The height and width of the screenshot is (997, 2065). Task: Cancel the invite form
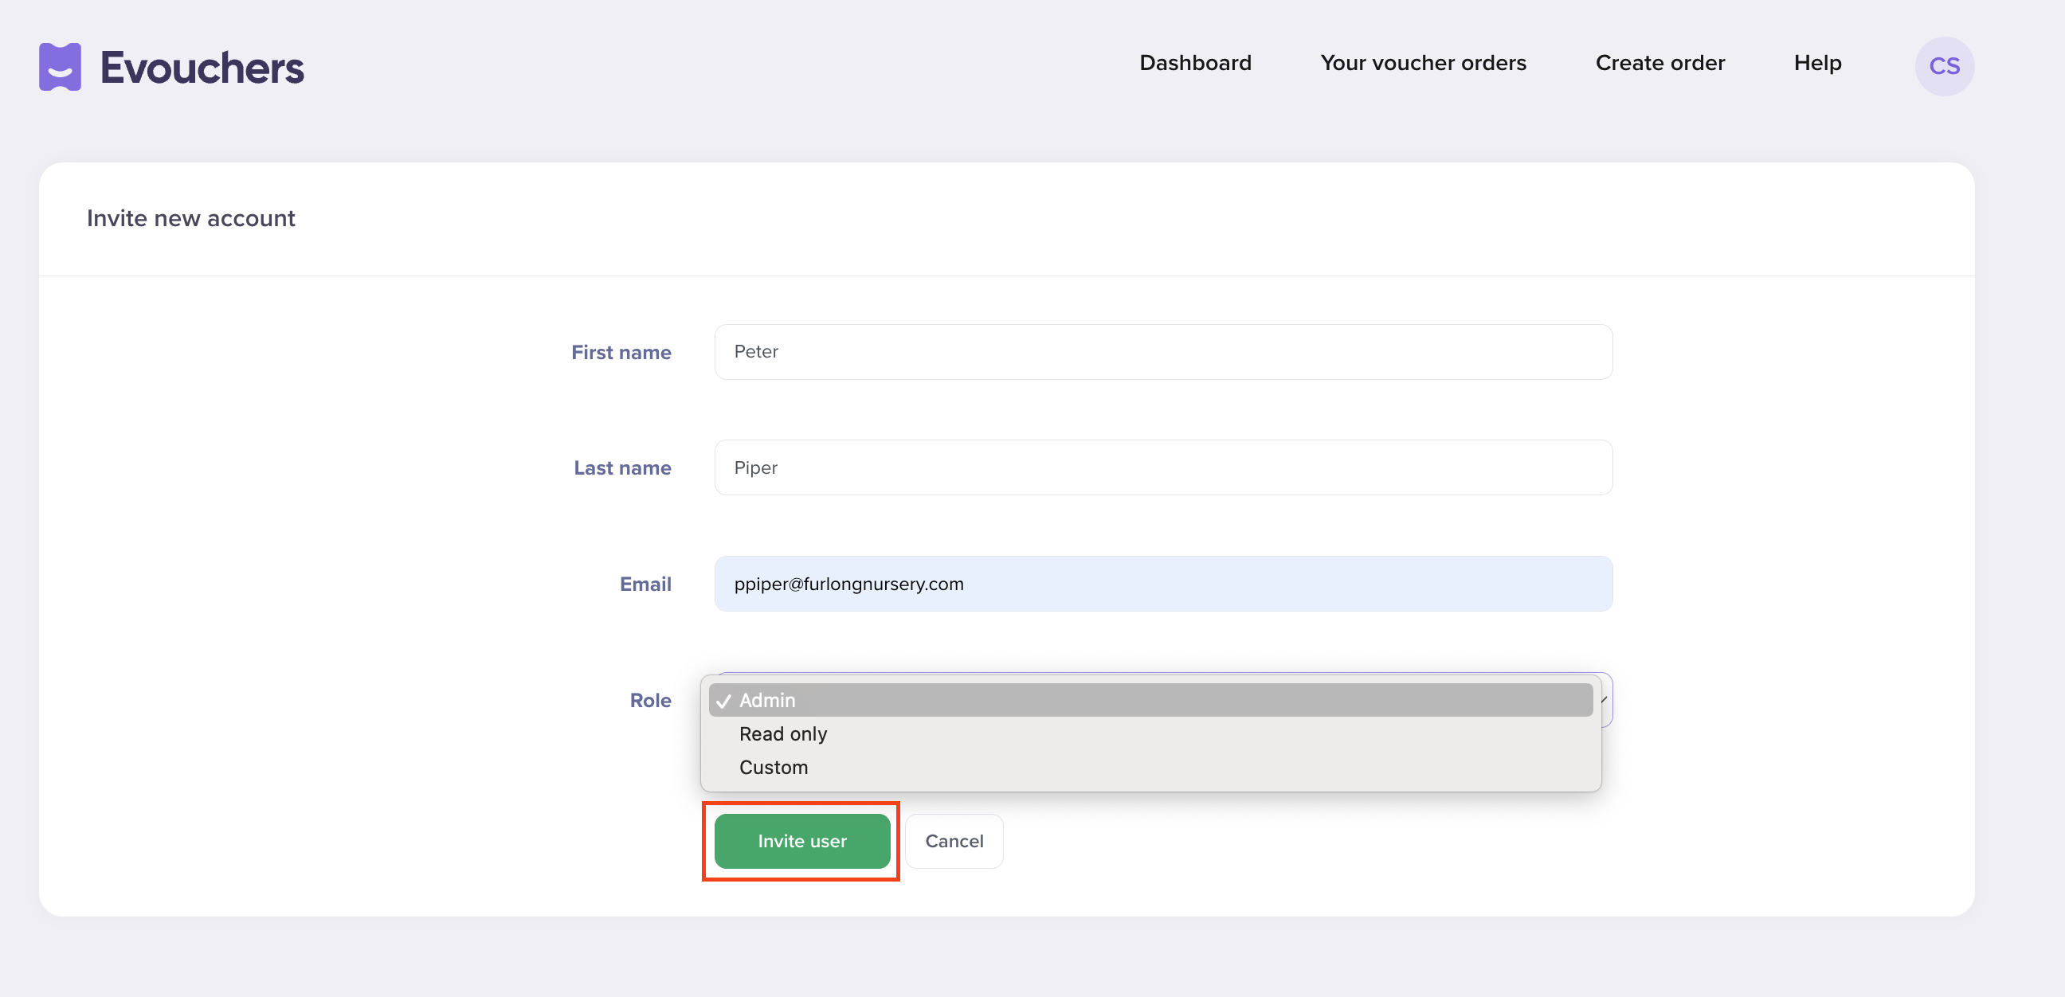954,841
